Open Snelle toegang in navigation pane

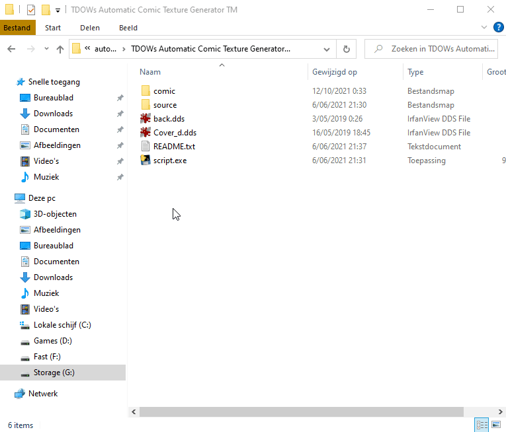point(54,82)
